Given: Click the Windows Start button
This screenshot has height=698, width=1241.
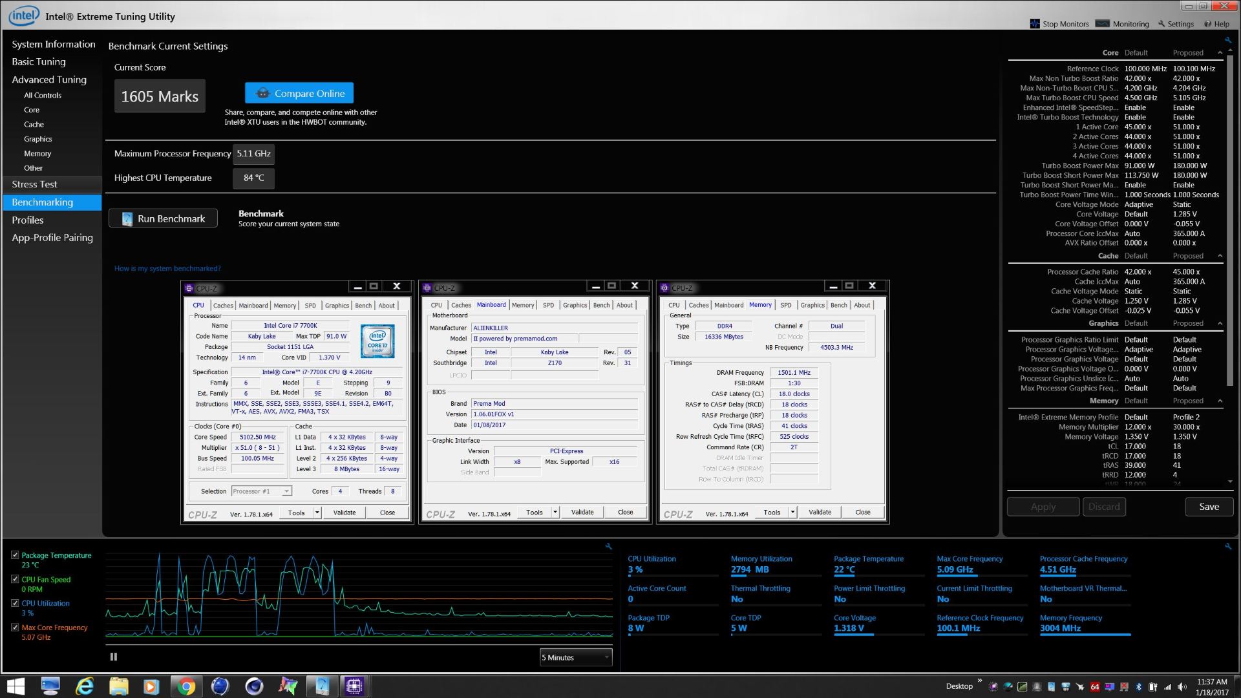Looking at the screenshot, I should (16, 686).
